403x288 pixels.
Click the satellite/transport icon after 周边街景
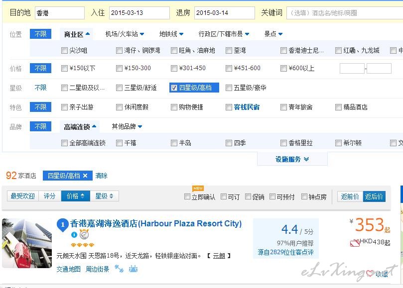coord(119,269)
